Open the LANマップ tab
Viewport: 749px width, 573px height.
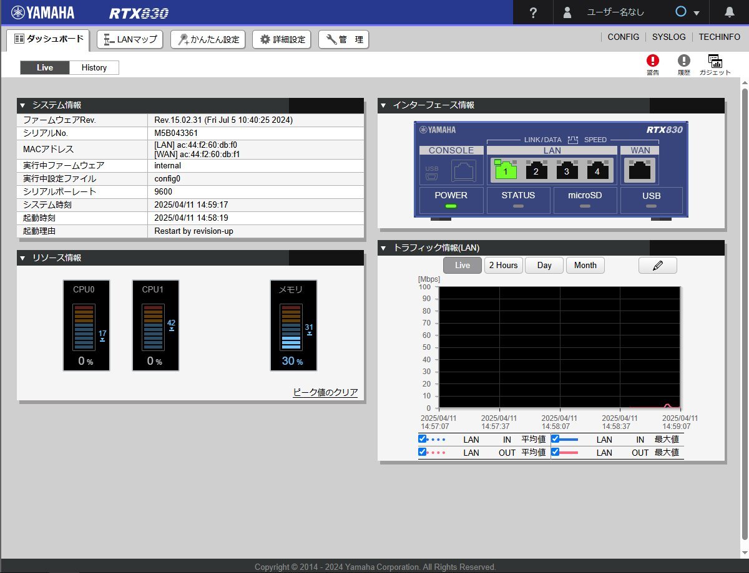point(130,39)
